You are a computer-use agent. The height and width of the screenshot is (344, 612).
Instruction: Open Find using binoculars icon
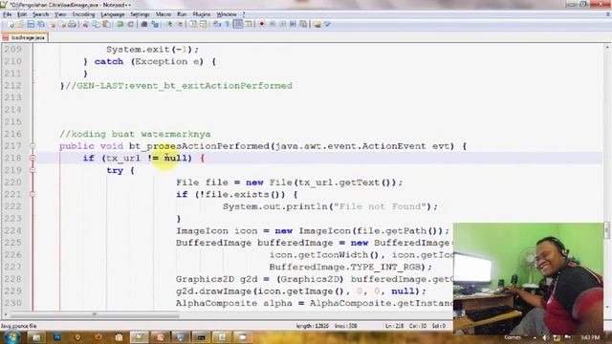click(144, 24)
